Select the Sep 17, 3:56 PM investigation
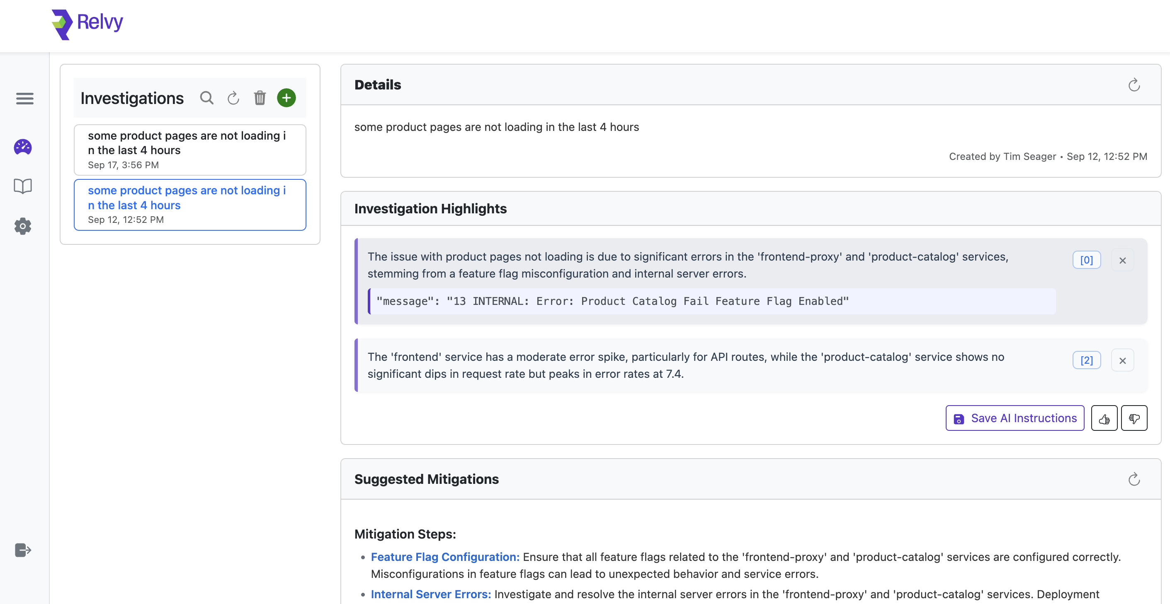Image resolution: width=1170 pixels, height=604 pixels. [x=190, y=150]
